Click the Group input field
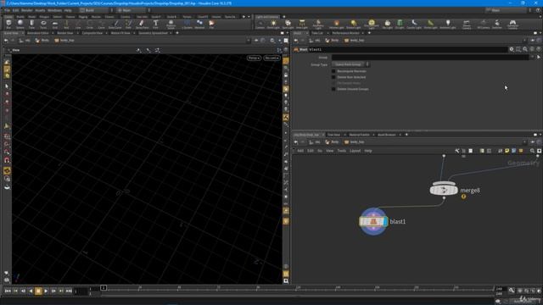The image size is (543, 305). point(430,57)
